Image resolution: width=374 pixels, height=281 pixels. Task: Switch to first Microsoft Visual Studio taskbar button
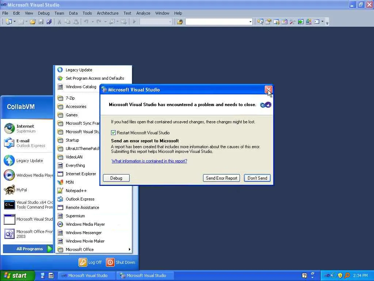click(87, 276)
